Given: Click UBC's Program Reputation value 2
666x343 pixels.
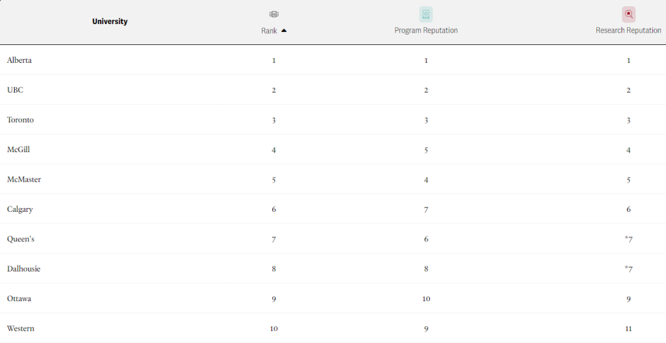Looking at the screenshot, I should click(426, 91).
